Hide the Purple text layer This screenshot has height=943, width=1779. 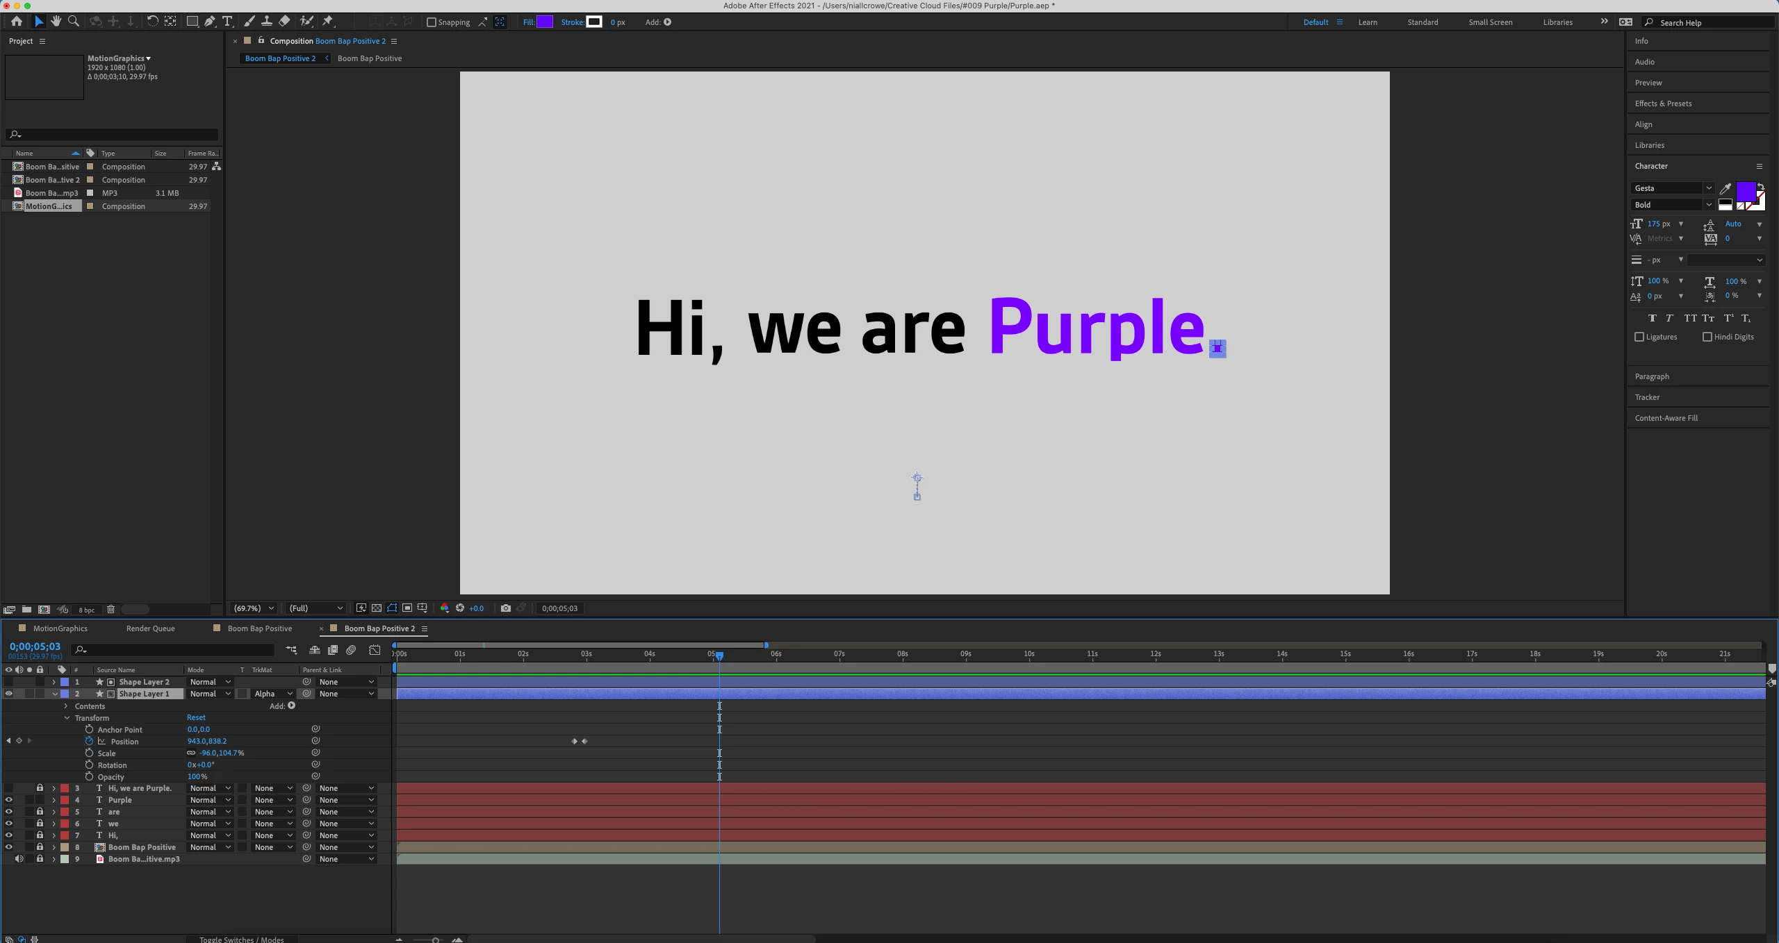point(8,800)
